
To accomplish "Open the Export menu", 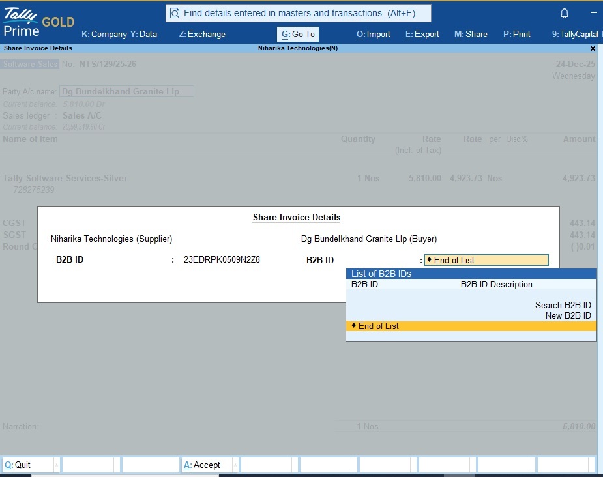I will tap(422, 34).
